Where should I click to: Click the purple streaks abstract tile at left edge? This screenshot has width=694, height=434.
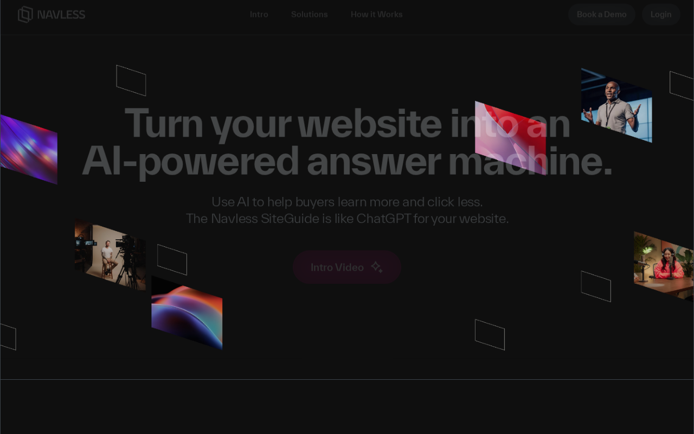click(x=29, y=149)
